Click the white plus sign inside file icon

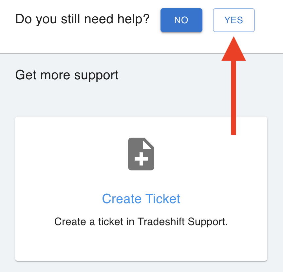pos(141,160)
